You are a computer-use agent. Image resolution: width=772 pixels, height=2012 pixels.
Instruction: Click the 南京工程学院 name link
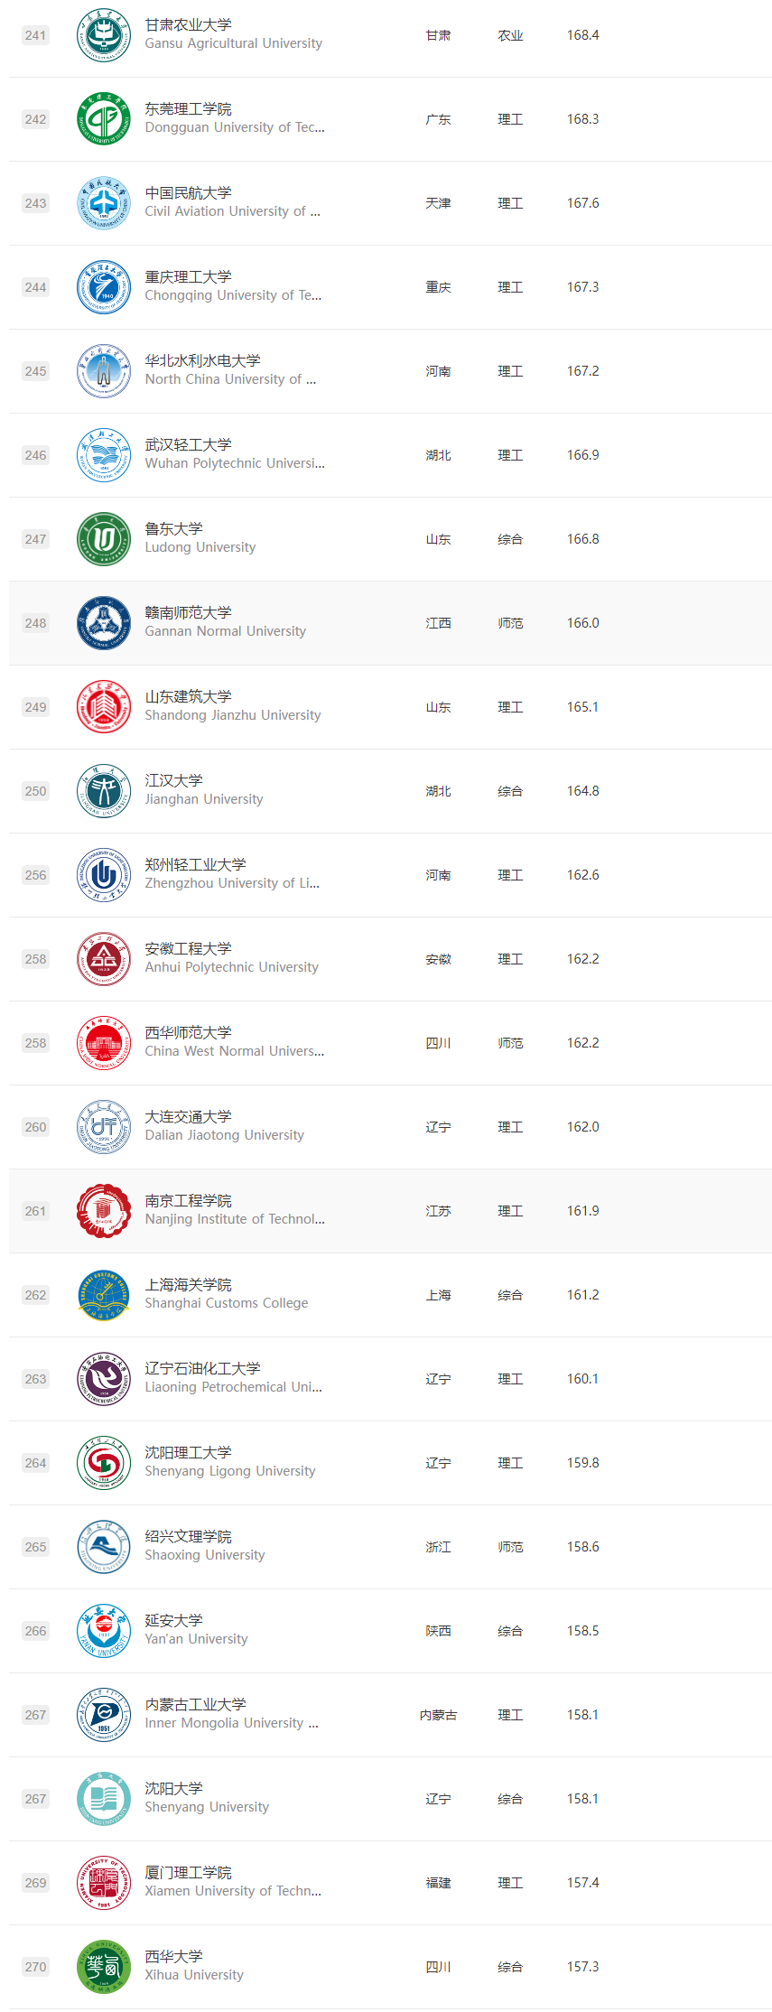point(189,1201)
